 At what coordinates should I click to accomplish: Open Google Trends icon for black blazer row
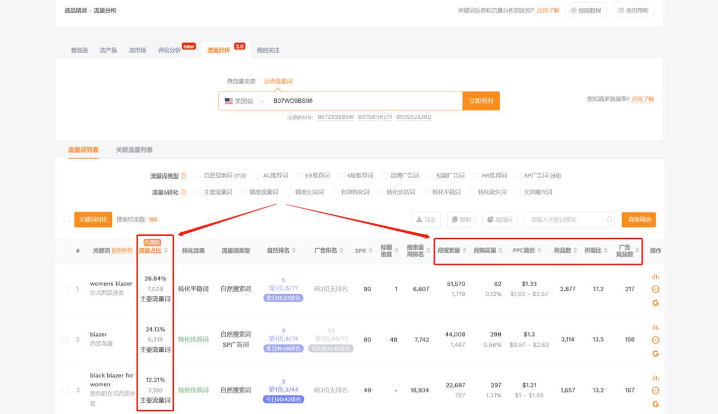tap(656, 404)
